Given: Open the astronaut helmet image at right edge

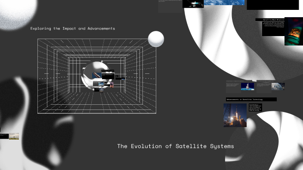Looking at the screenshot, I should pos(294,31).
